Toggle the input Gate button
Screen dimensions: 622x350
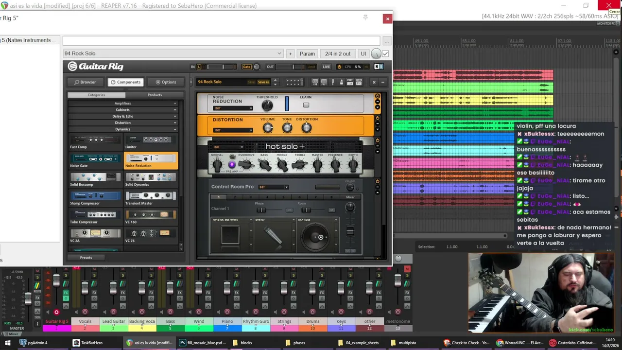tap(247, 67)
